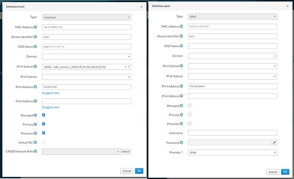Open the Type dropdown showing BMC
Viewport: 294px width, 179px height.
(x=233, y=17)
